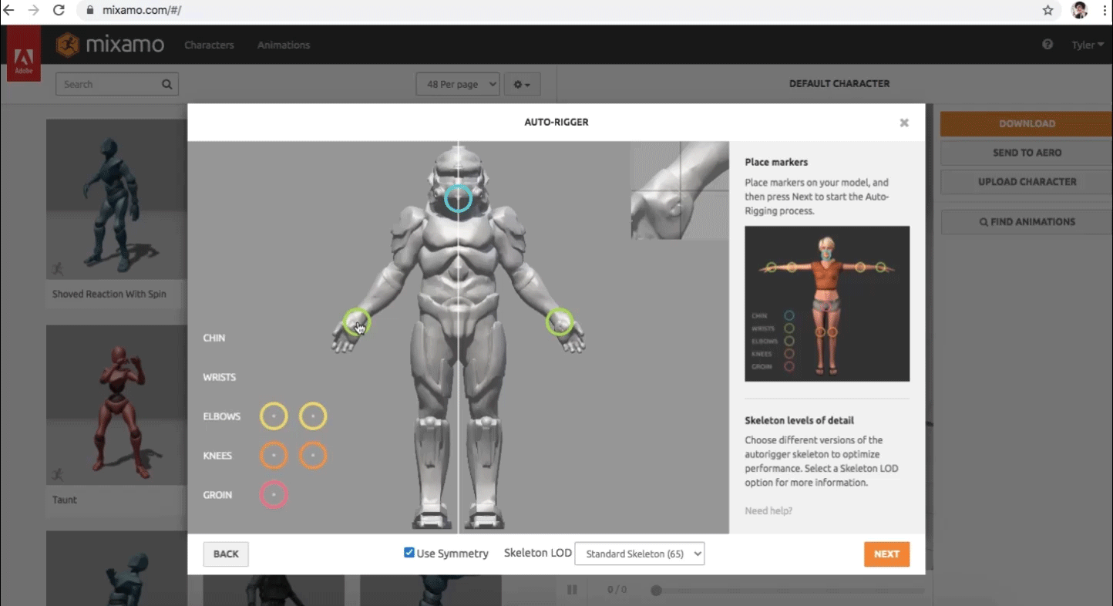This screenshot has width=1113, height=606.
Task: Click the search magnifier icon
Action: click(167, 85)
